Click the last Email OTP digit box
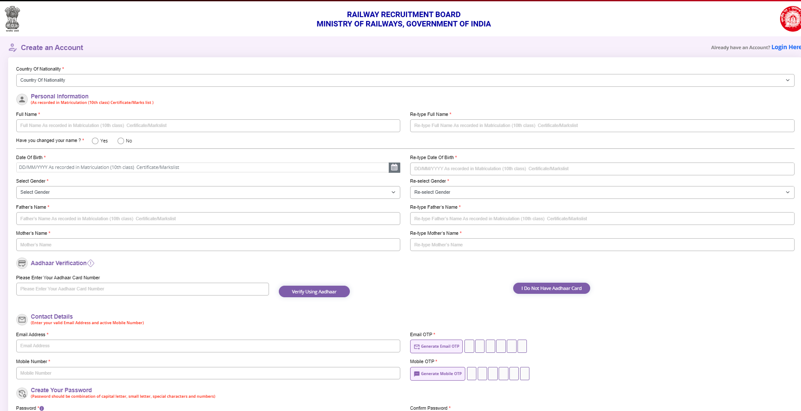The image size is (801, 411). (x=522, y=346)
